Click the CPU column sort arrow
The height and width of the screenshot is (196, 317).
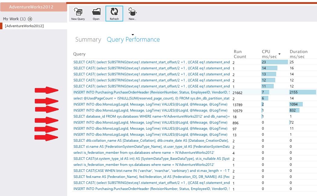coord(279,54)
